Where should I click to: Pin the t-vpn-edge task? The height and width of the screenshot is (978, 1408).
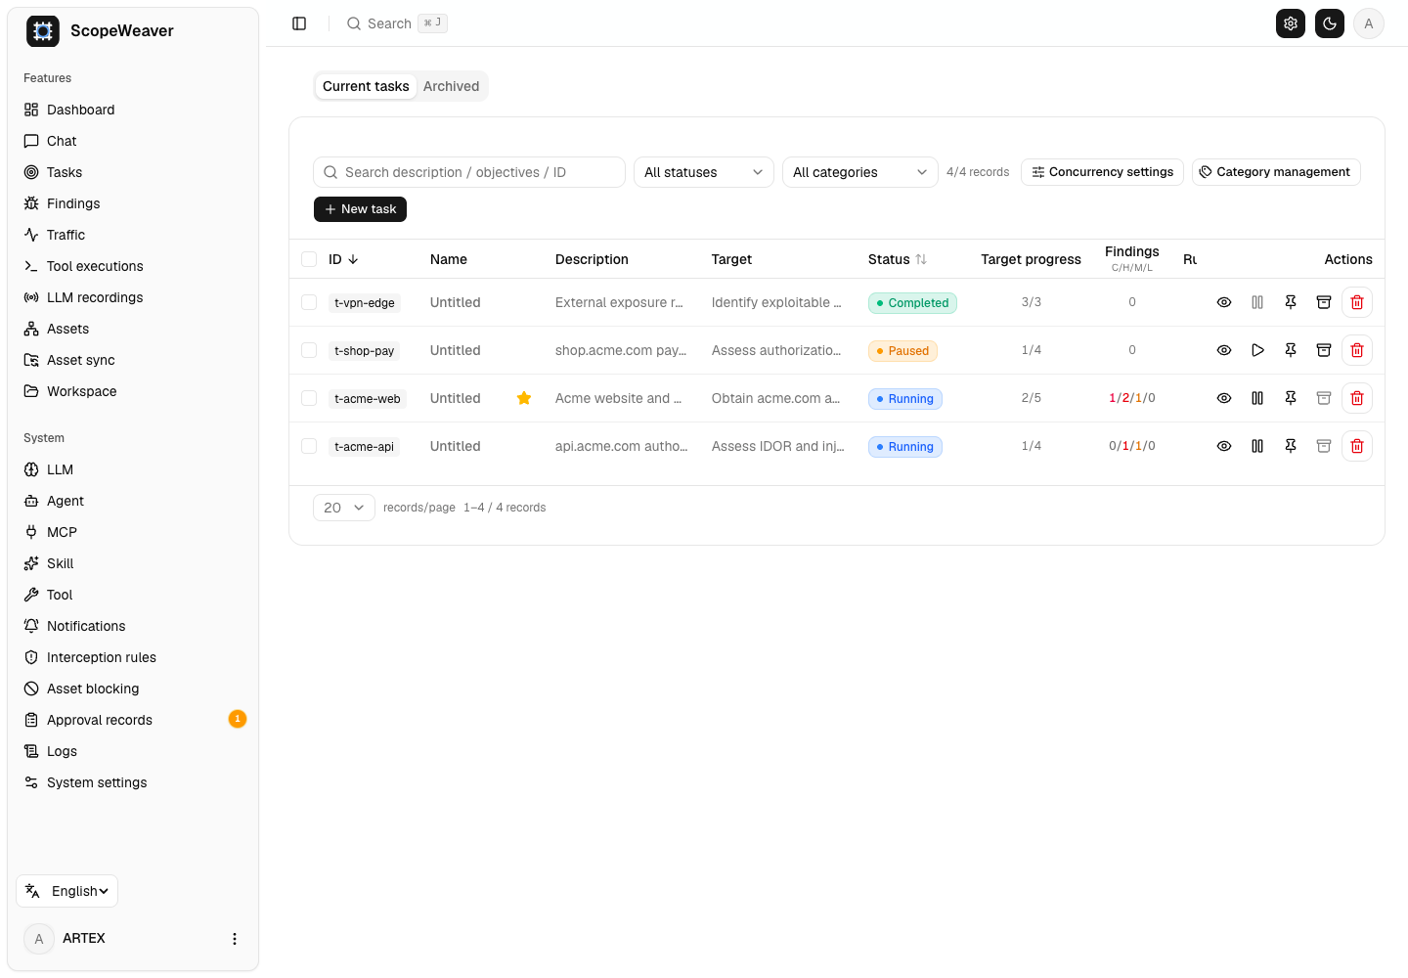pos(1291,302)
